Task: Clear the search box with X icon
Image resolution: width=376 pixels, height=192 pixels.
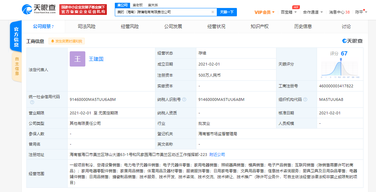Action: point(213,12)
